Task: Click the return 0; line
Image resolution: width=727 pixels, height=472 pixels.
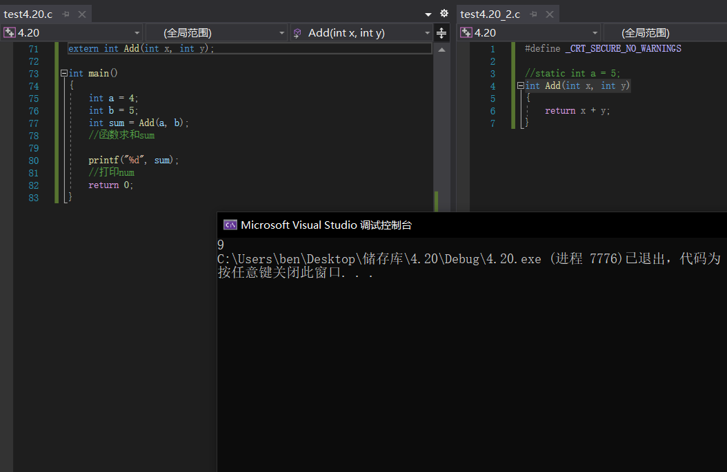Action: [x=111, y=185]
